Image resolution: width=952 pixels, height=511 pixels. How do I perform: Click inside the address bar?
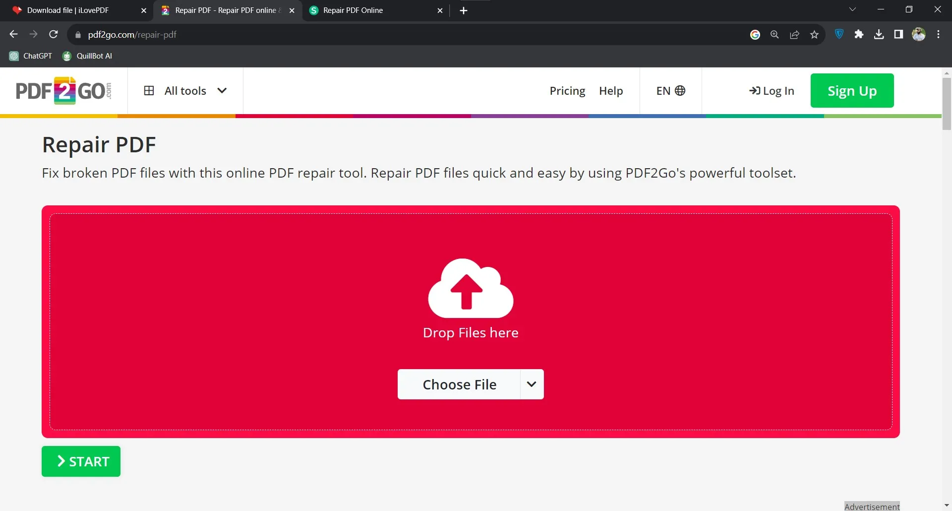pyautogui.click(x=198, y=34)
